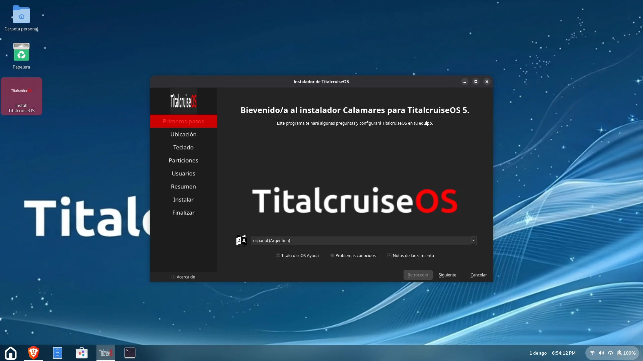Click the Siguiente button
The height and width of the screenshot is (361, 643).
pos(447,275)
